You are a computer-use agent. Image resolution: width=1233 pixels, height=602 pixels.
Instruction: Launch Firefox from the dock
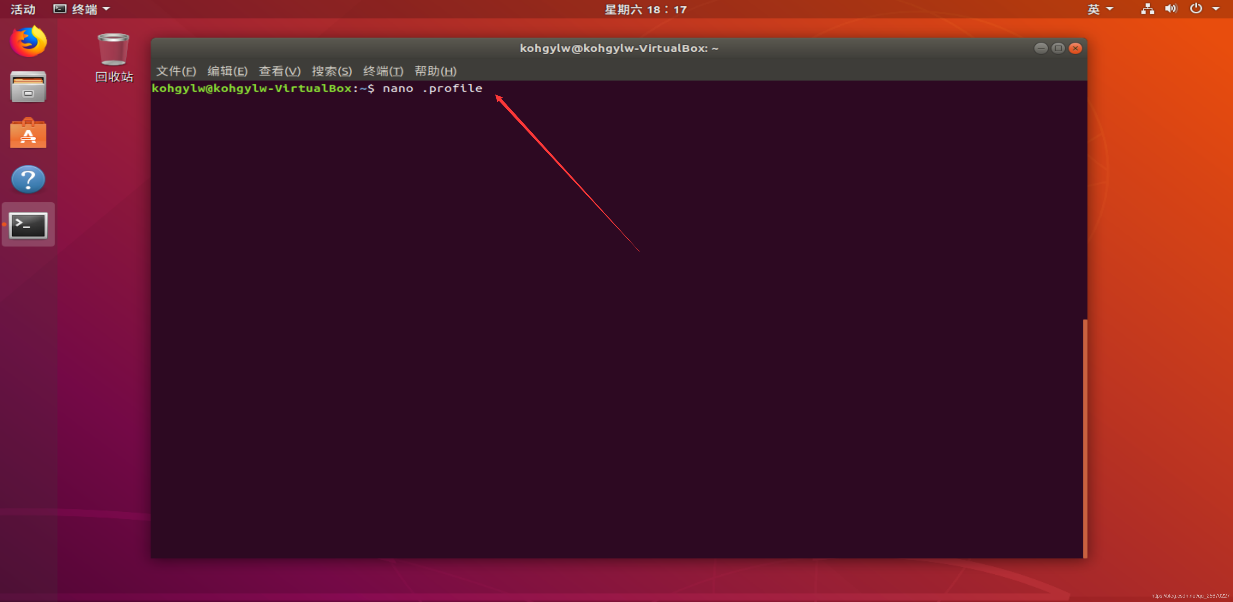click(x=27, y=42)
